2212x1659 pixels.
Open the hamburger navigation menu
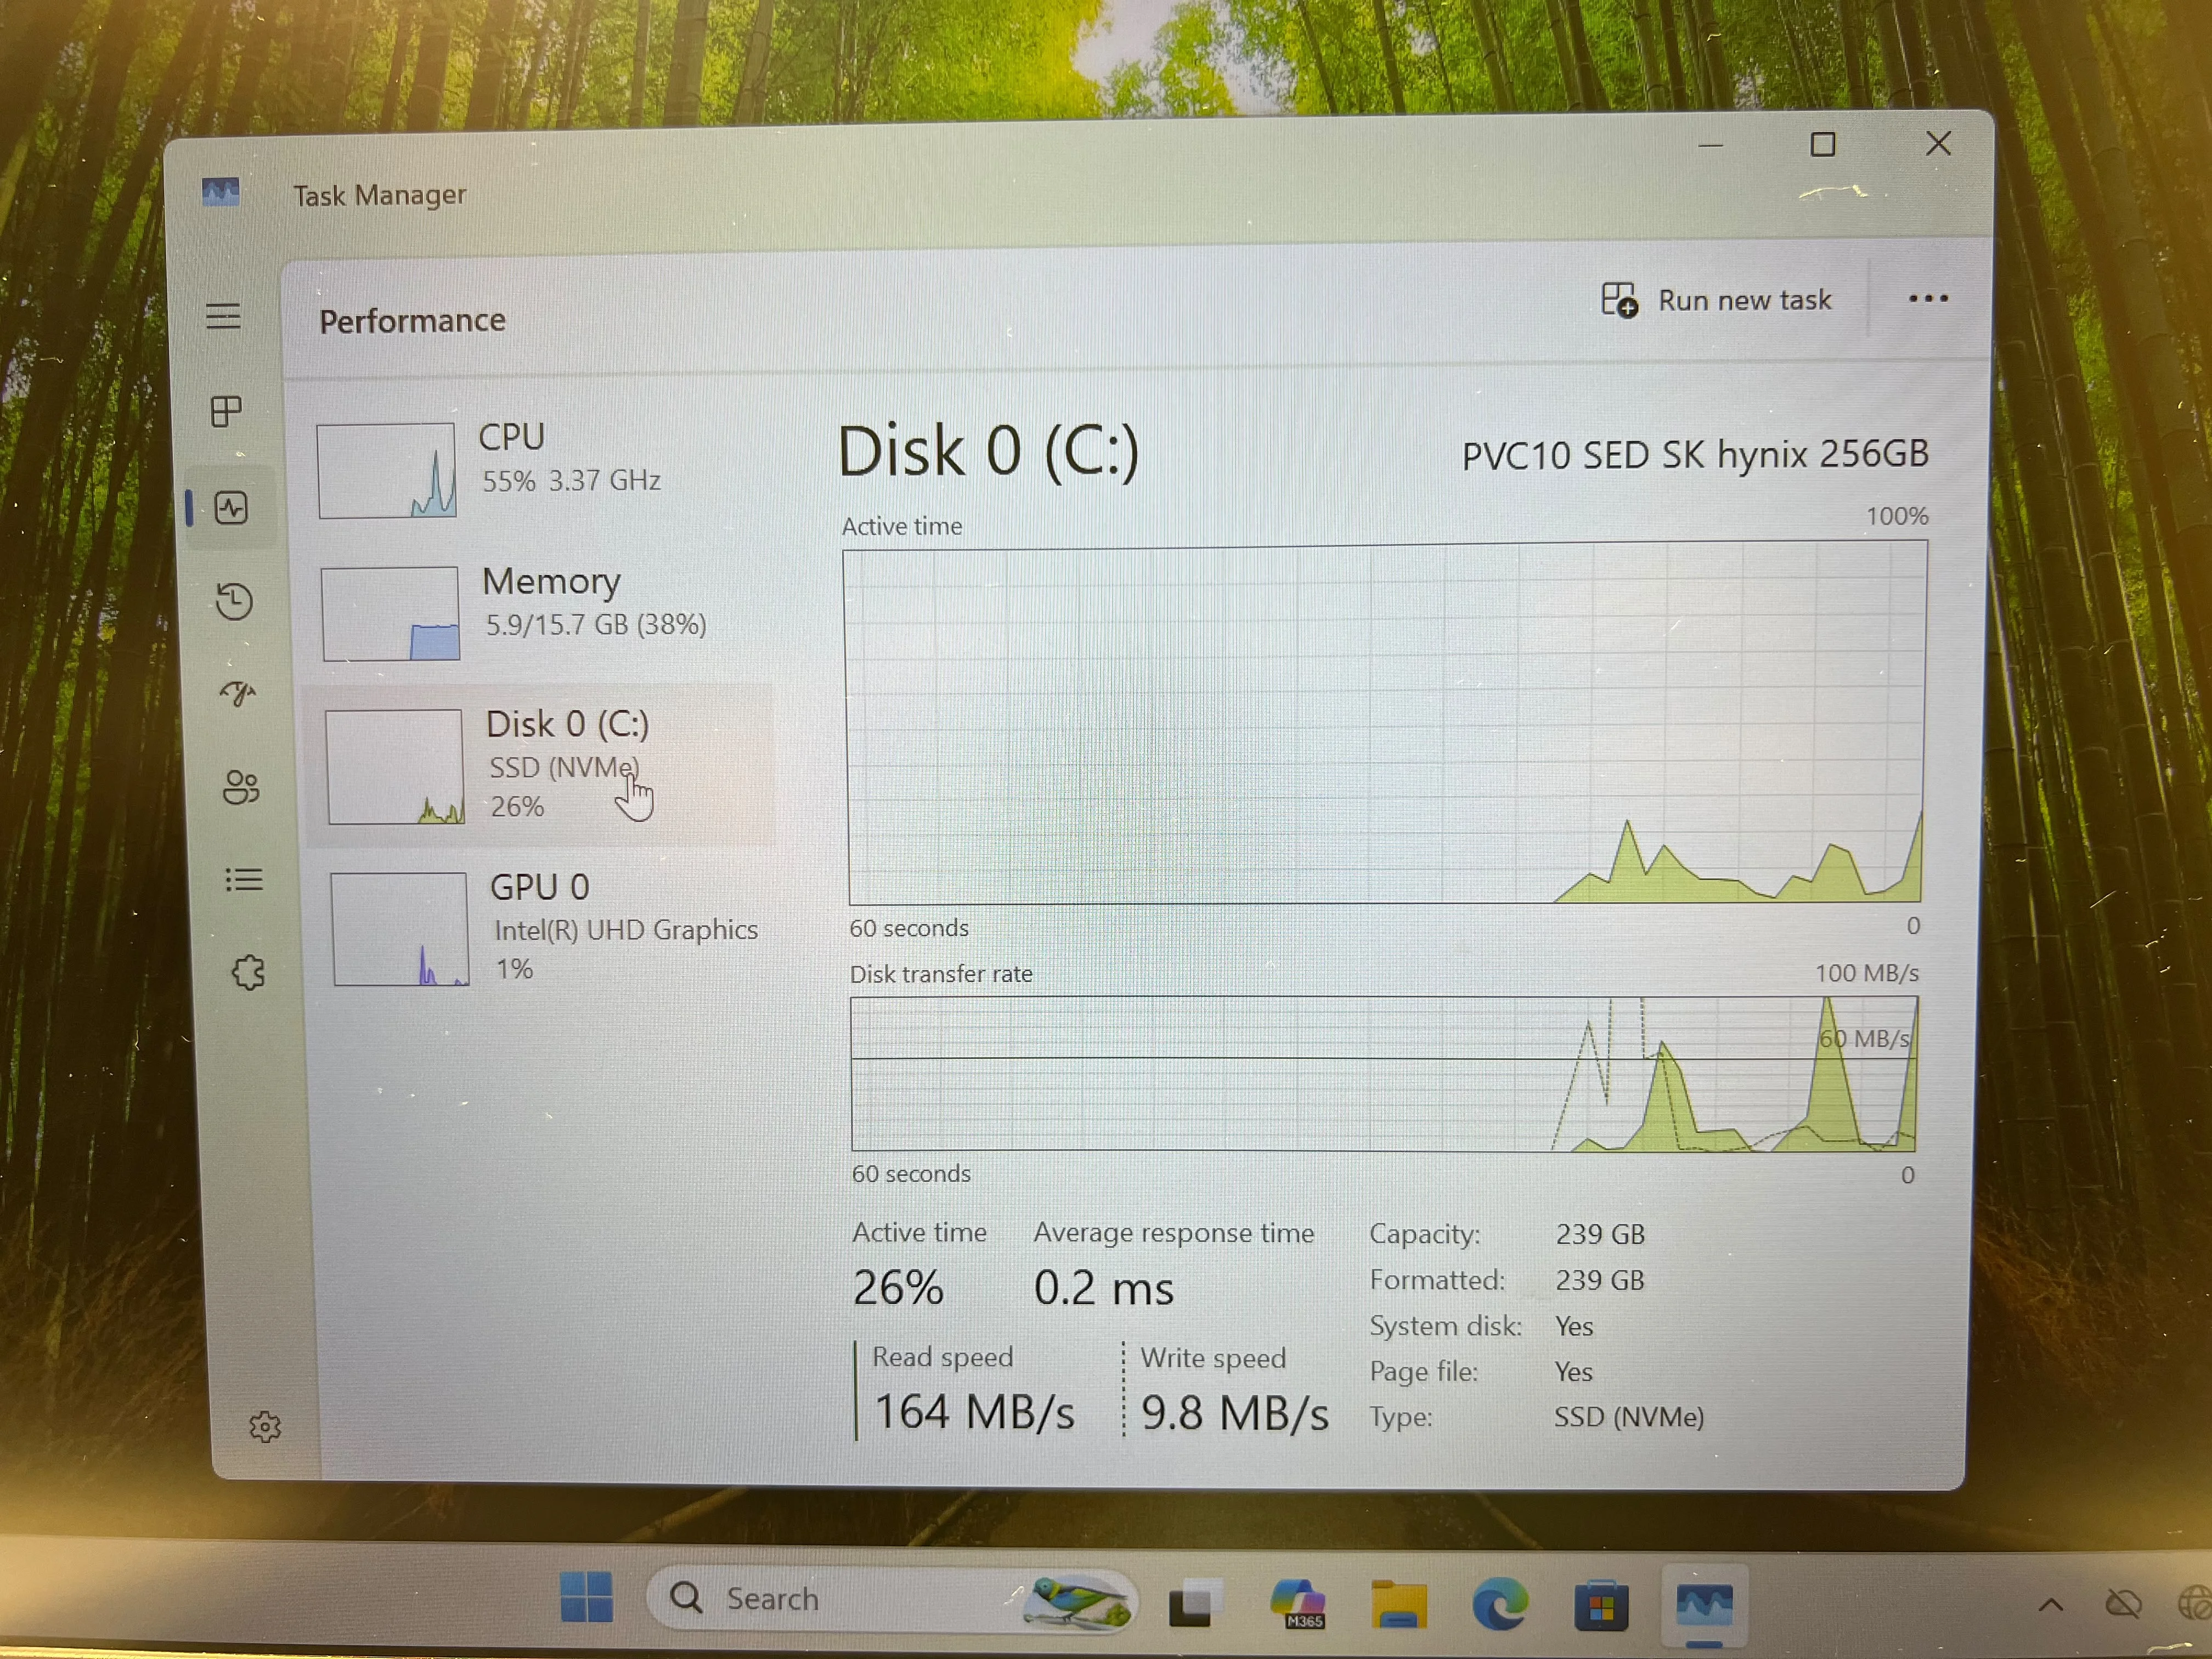tap(223, 316)
